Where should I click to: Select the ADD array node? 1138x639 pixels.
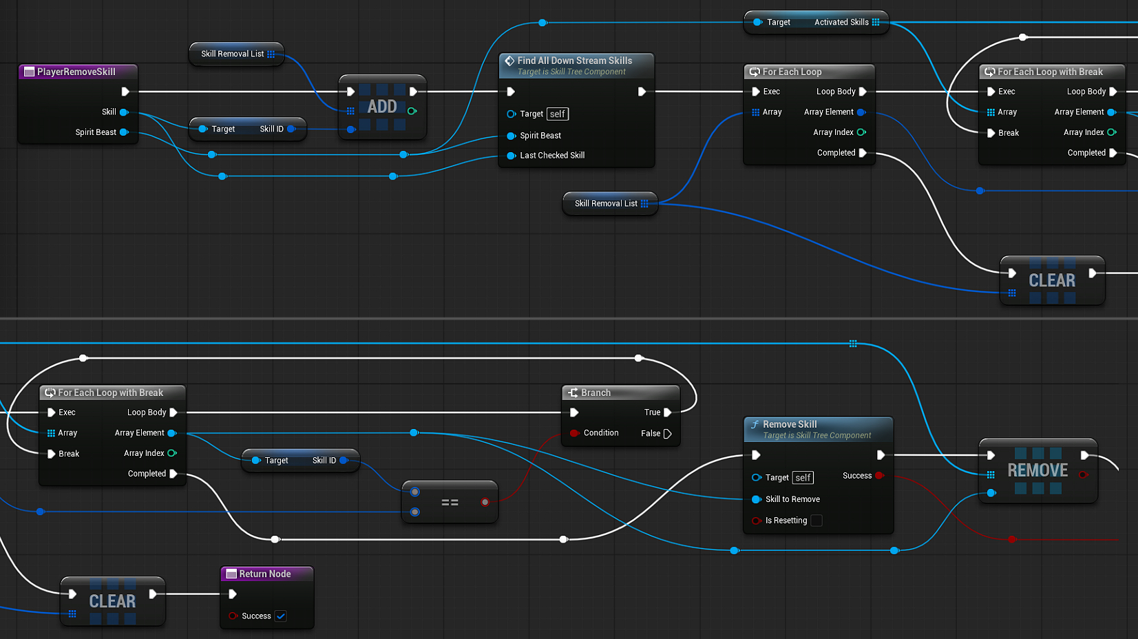click(x=382, y=107)
